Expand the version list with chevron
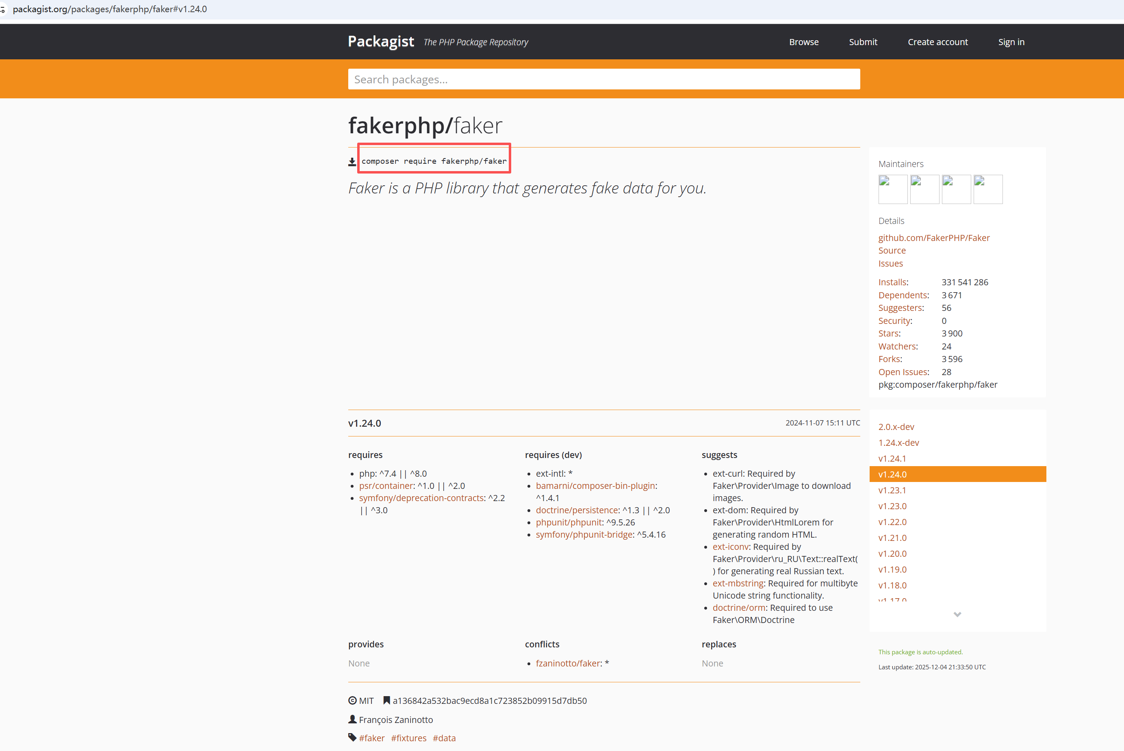Viewport: 1124px width, 751px height. coord(957,614)
